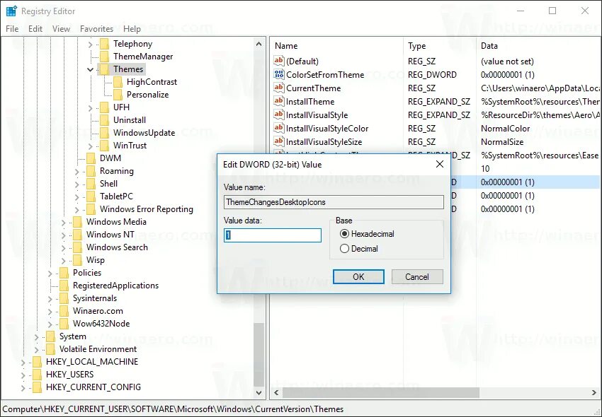Click the Personalize folder icon
This screenshot has width=602, height=417.
(118, 95)
